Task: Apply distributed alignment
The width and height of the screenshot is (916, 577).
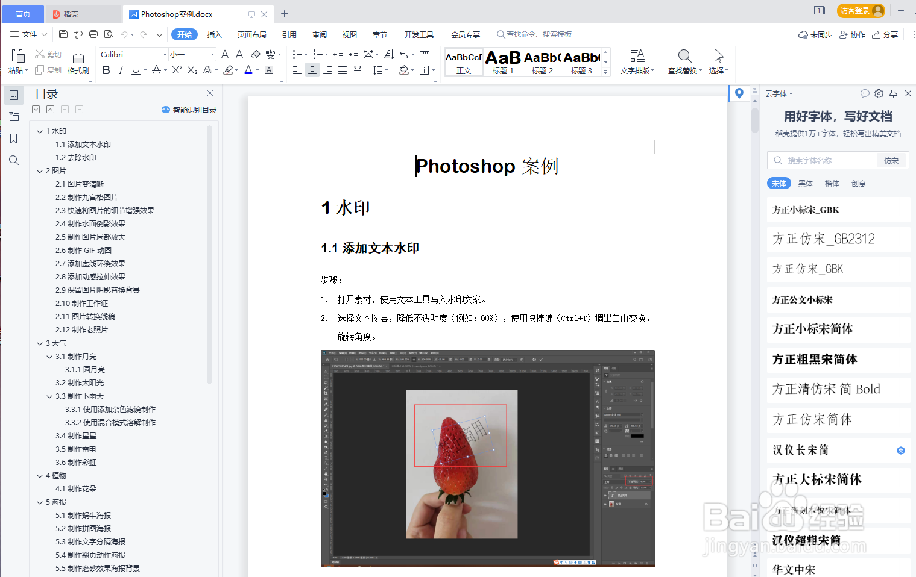Action: tap(358, 70)
